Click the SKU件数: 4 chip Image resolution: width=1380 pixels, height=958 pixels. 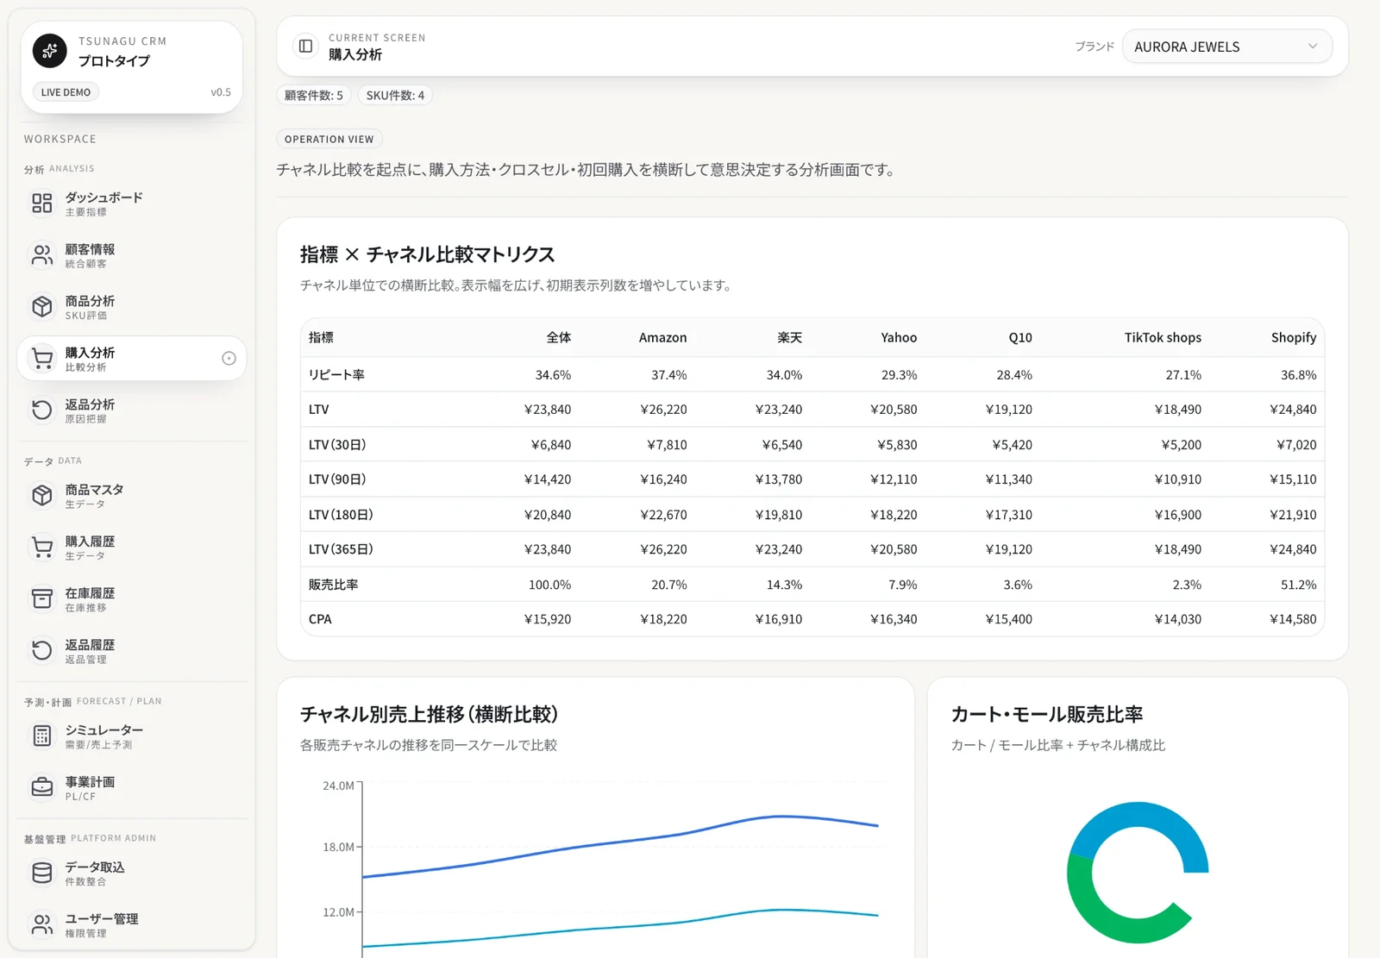coord(395,96)
